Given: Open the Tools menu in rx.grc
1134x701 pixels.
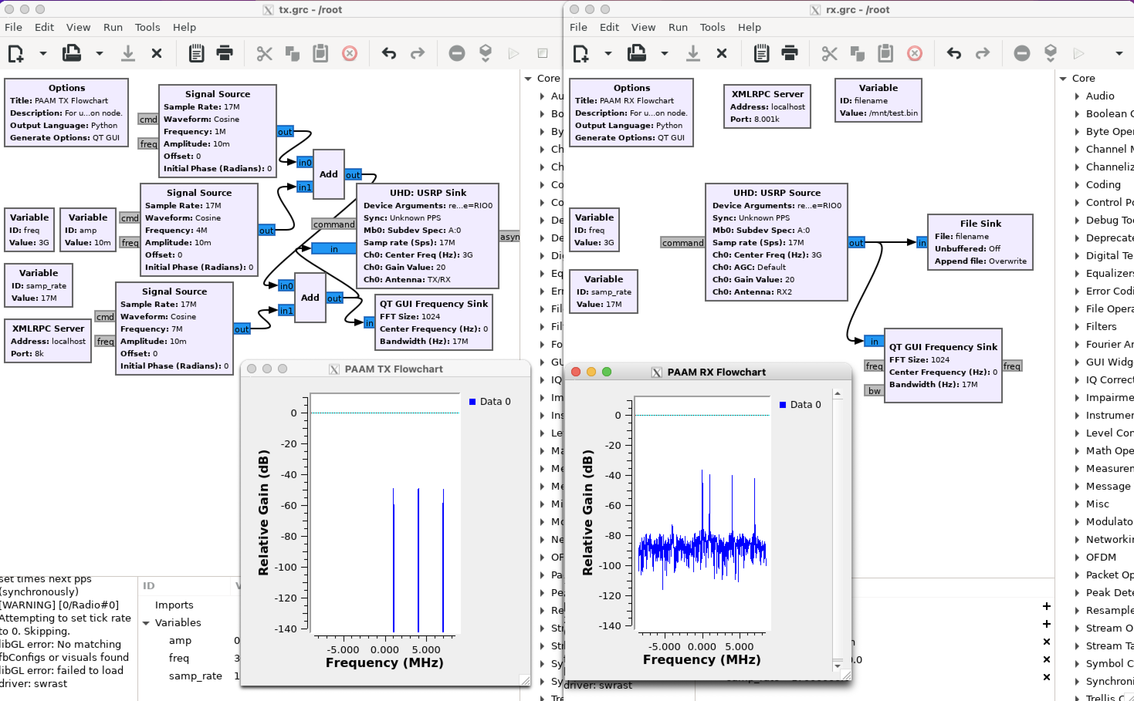Looking at the screenshot, I should point(712,27).
